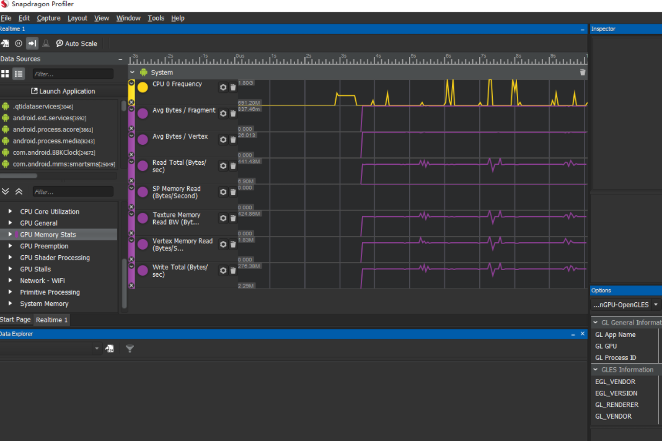The height and width of the screenshot is (441, 662).
Task: Expand all metric categories double-chevron down
Action: coord(5,191)
